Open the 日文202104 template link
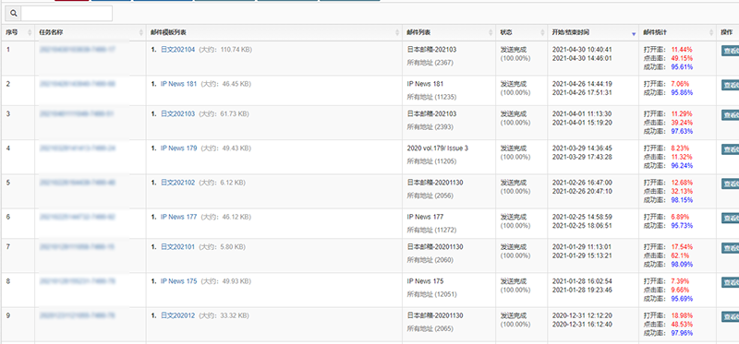 click(177, 50)
